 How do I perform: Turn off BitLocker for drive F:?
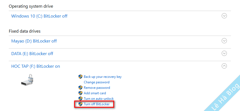click(x=97, y=104)
